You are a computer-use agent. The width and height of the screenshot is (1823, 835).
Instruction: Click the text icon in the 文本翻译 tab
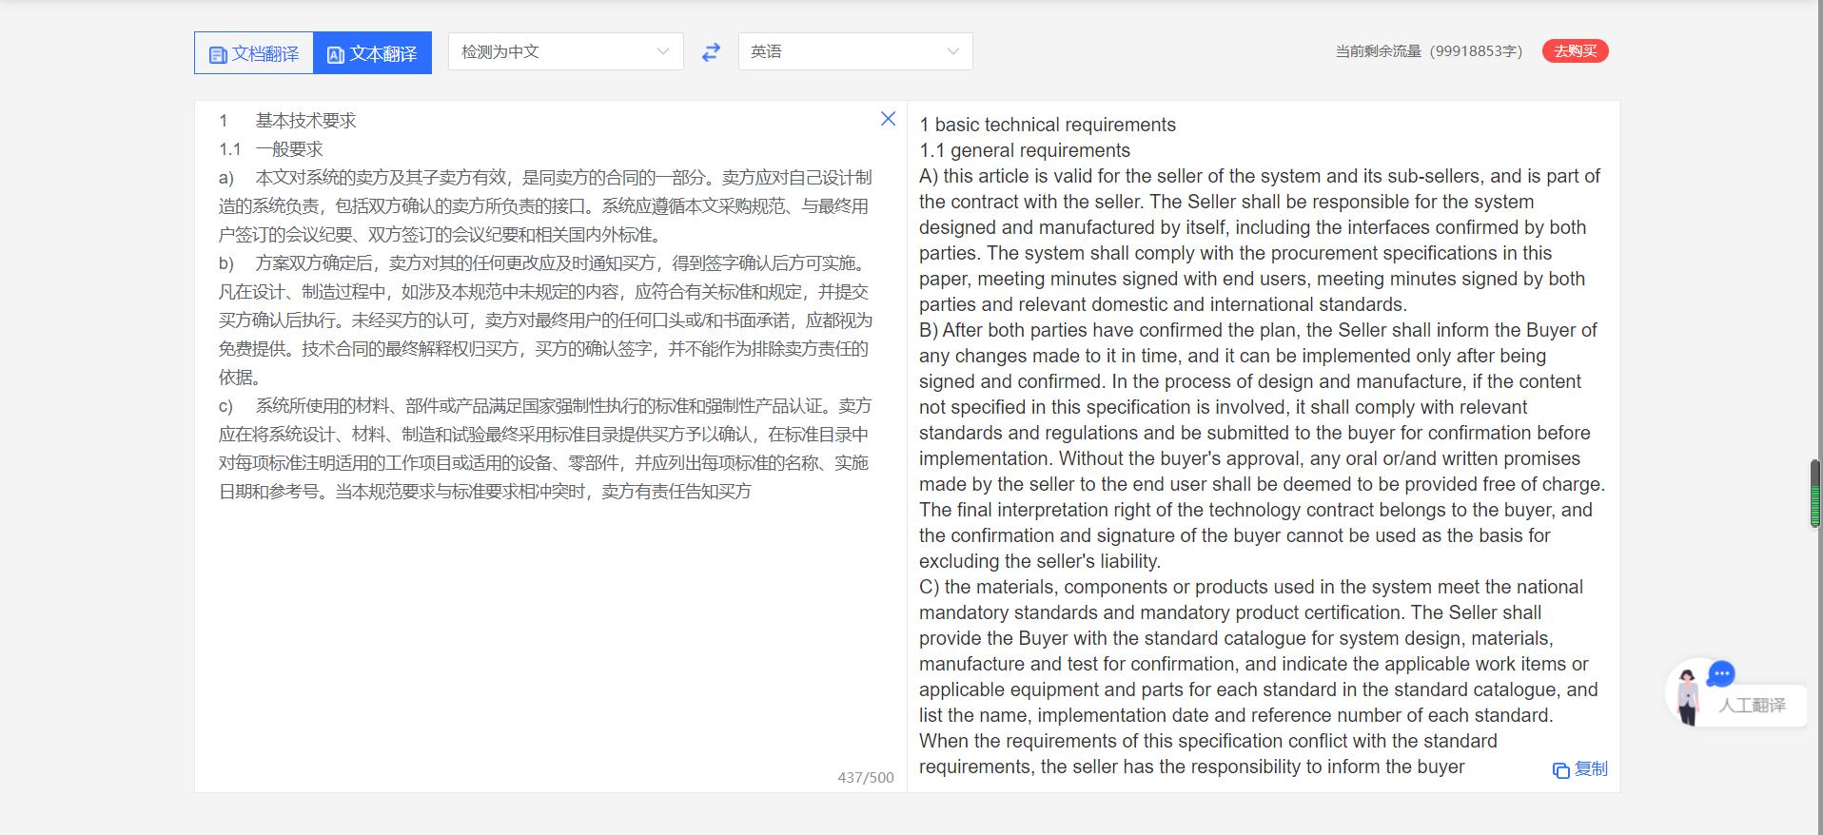tap(335, 54)
